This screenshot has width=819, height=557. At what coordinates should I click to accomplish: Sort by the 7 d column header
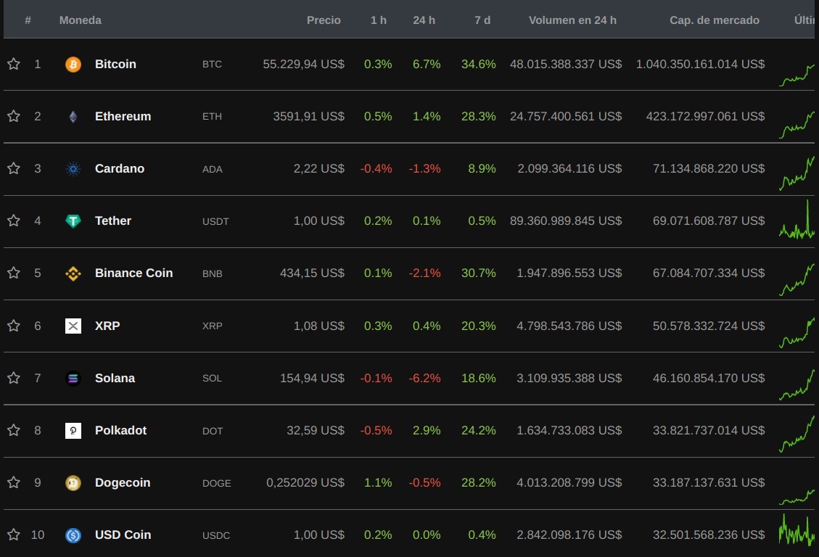click(482, 20)
